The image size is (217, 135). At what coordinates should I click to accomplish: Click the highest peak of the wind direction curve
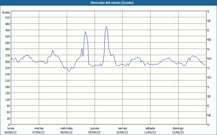106,26
